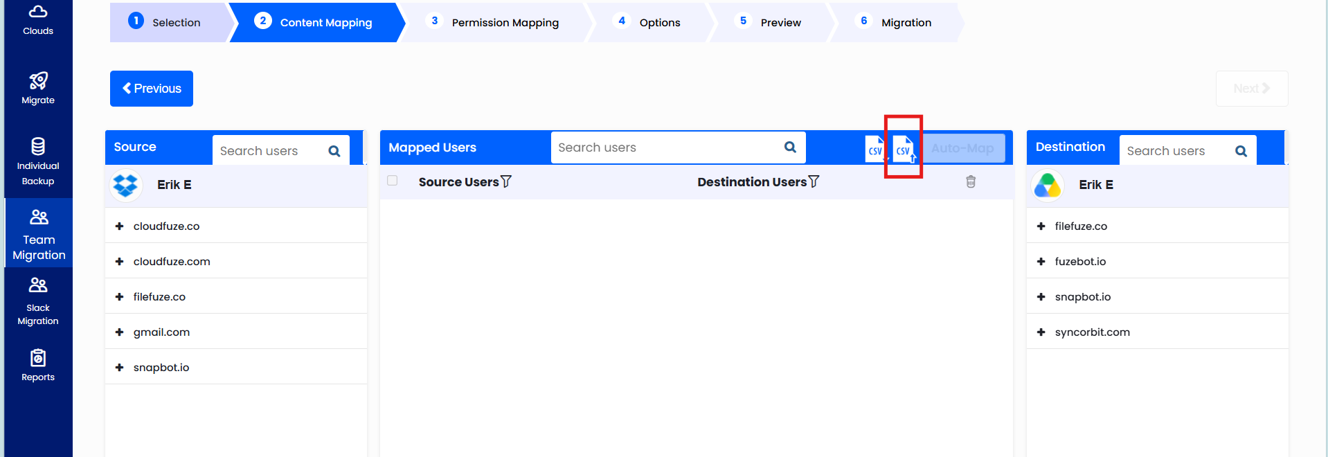Click Erik E in Source panel
Screen dimensions: 1328x457
pyautogui.click(x=174, y=185)
